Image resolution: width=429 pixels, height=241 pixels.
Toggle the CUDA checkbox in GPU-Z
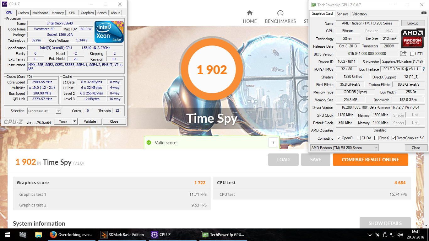coord(359,138)
